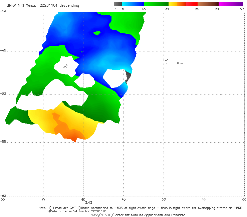Click the latitude axis label '-45'

(x=3, y=50)
